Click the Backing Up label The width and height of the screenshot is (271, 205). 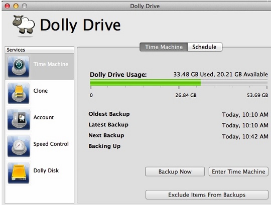tap(104, 146)
